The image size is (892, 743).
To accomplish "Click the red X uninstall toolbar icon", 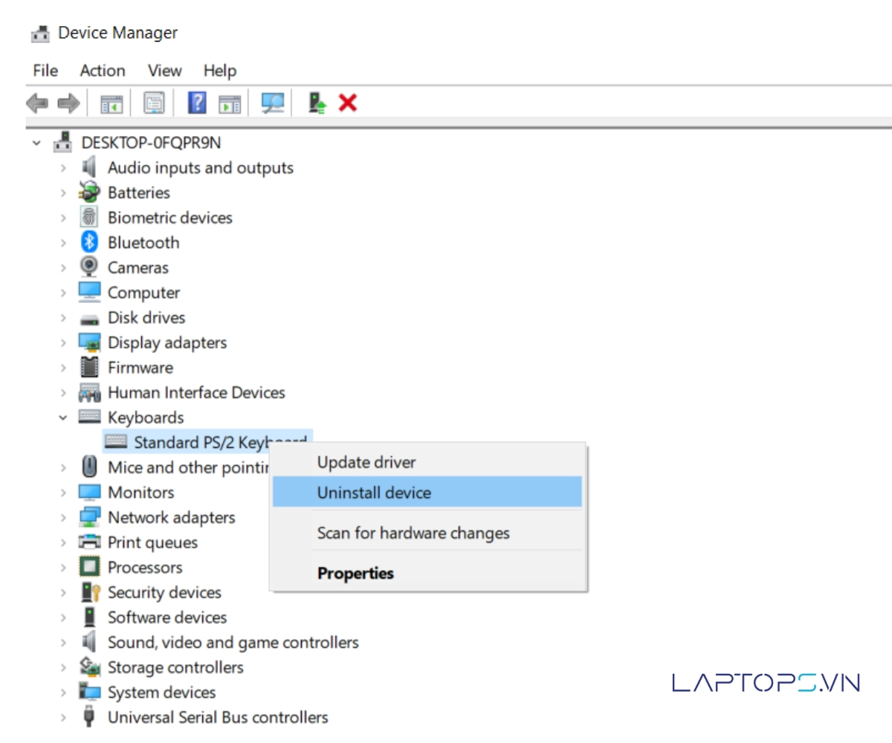I will tap(347, 103).
